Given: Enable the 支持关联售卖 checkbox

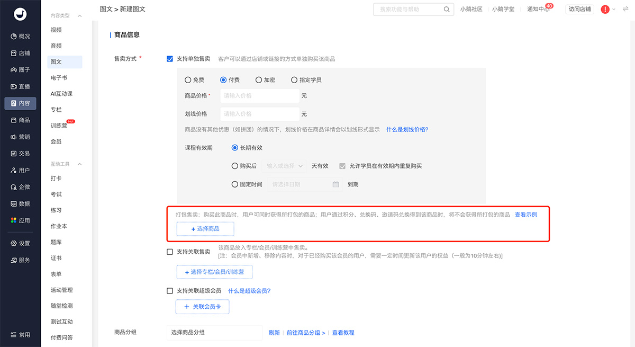Looking at the screenshot, I should click(x=170, y=252).
